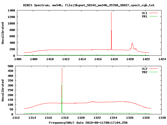Screen dimensions: 167x125
Task: Click the 1320 x-axis tick label
Action: pyautogui.click(x=81, y=118)
